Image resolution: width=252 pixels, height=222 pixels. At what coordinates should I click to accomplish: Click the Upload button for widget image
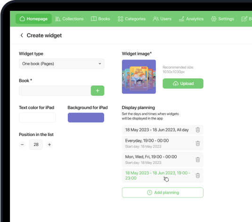(x=183, y=84)
